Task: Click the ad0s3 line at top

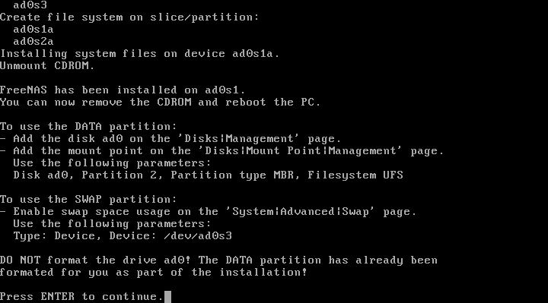Action: coord(30,5)
